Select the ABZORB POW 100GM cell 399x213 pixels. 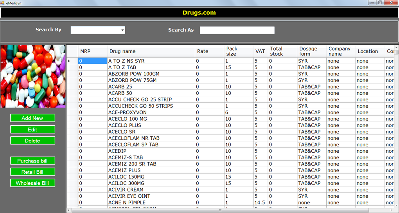[151, 74]
